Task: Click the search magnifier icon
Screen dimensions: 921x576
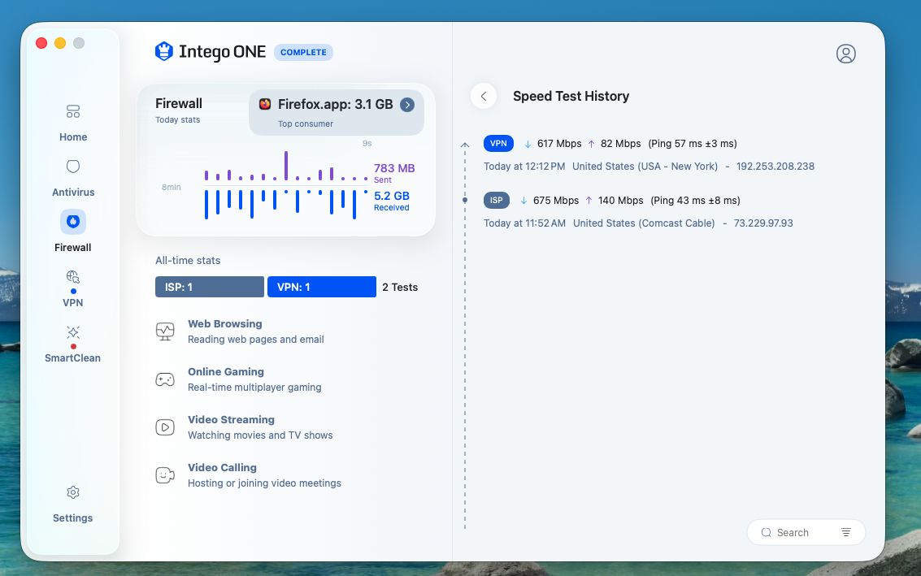Action: pos(766,533)
